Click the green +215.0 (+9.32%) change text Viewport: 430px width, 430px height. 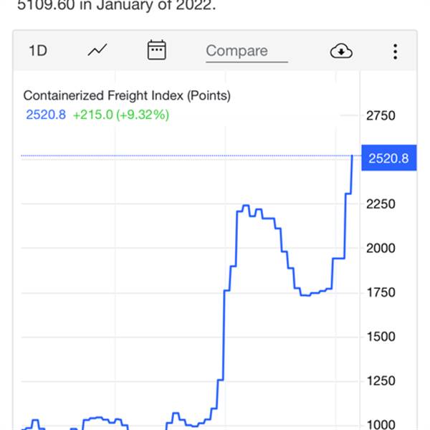tap(121, 115)
